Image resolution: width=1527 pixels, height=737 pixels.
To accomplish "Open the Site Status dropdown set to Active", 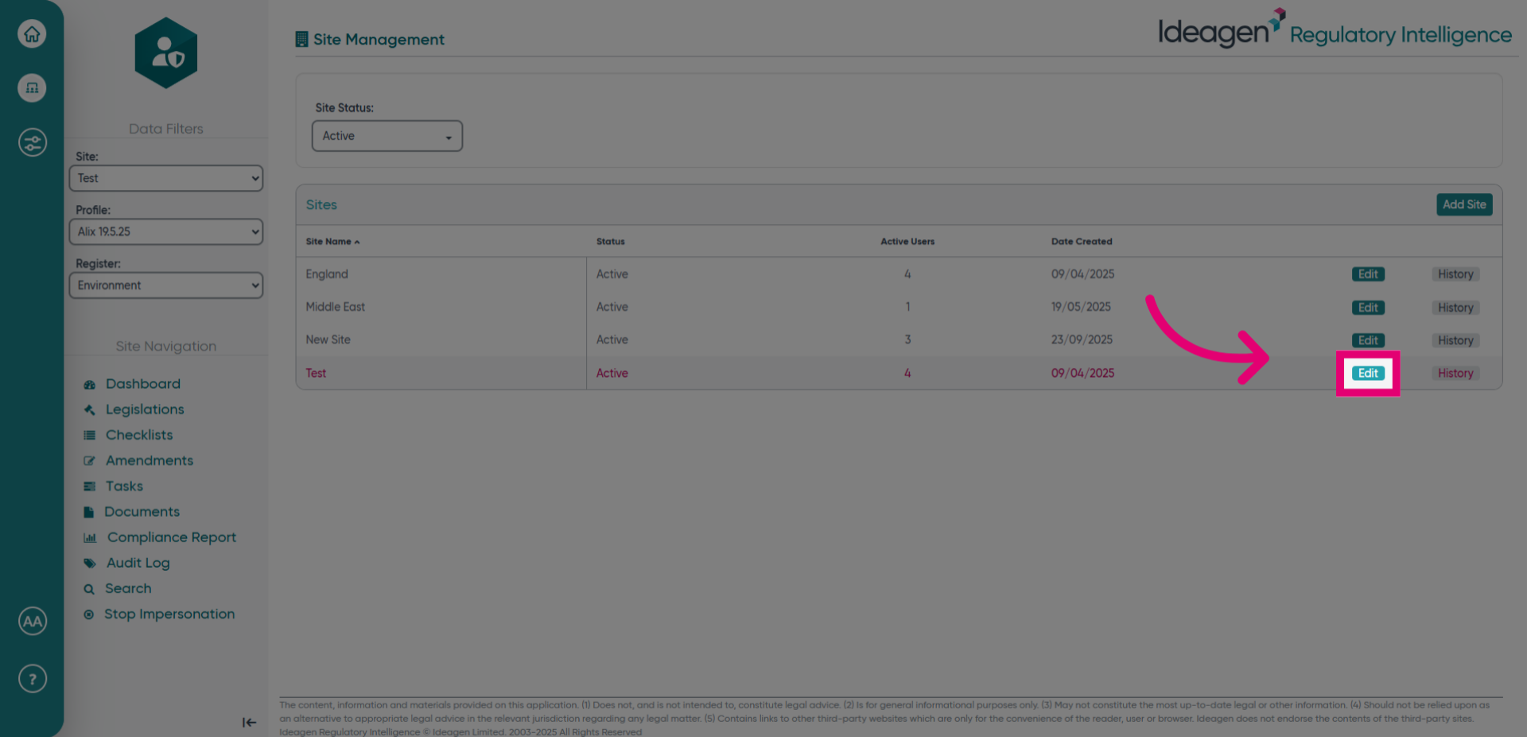I will 387,136.
